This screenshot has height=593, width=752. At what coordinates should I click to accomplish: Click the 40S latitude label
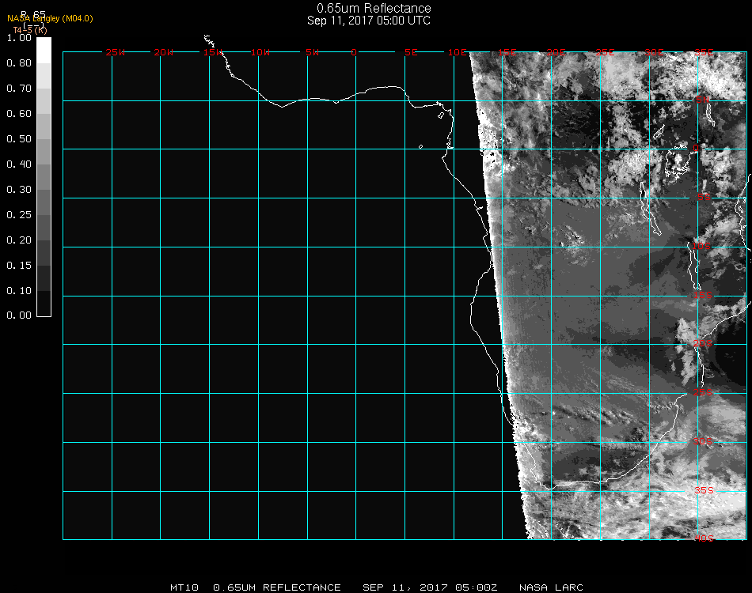click(x=703, y=538)
